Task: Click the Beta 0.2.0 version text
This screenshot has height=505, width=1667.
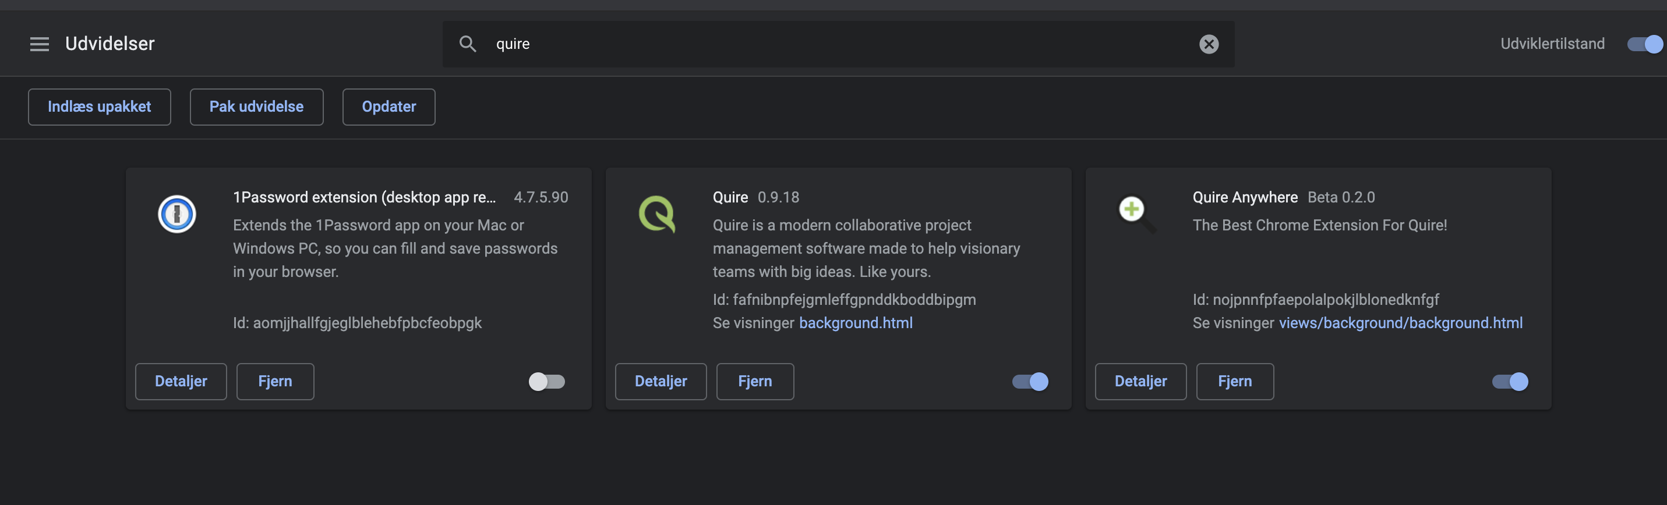Action: [1341, 197]
